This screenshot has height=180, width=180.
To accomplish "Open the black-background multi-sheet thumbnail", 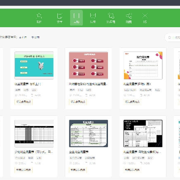I will coord(143,133).
